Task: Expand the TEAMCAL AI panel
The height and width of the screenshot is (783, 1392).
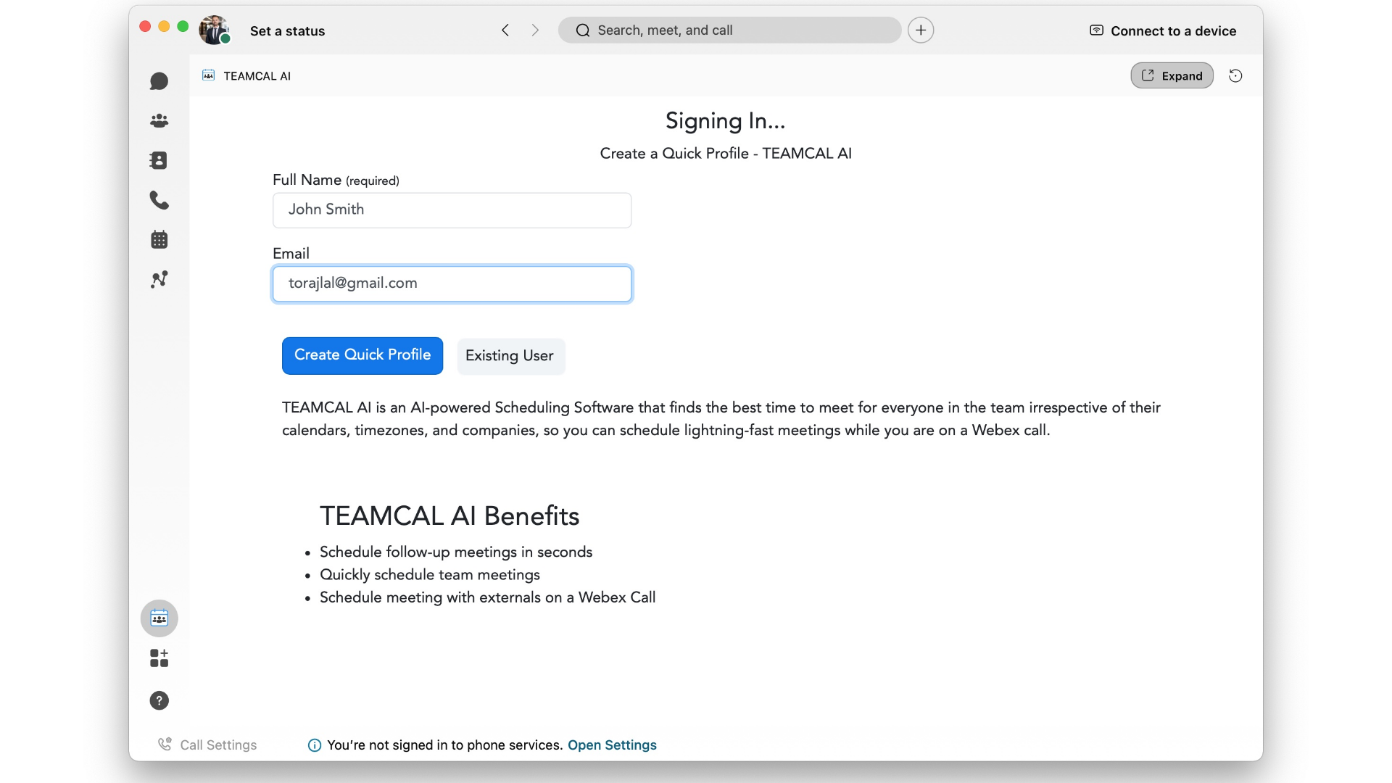Action: click(1172, 75)
